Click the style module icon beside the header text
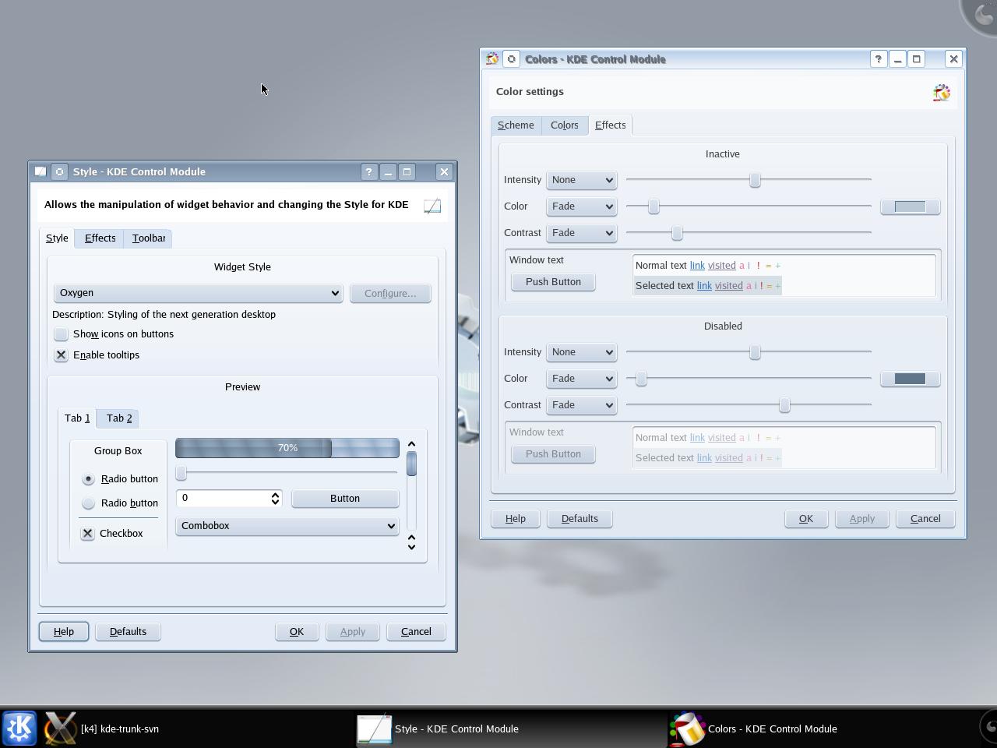Screen dimensions: 997x748 [x=432, y=206]
